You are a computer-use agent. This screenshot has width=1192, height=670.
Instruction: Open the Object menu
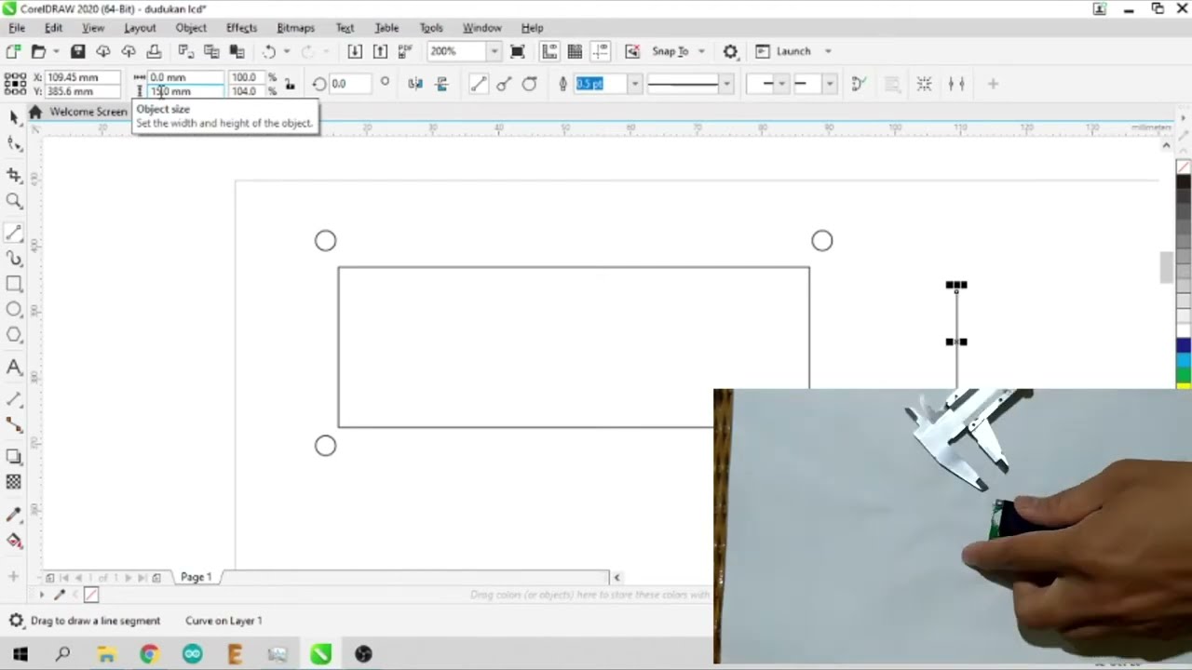click(x=191, y=28)
